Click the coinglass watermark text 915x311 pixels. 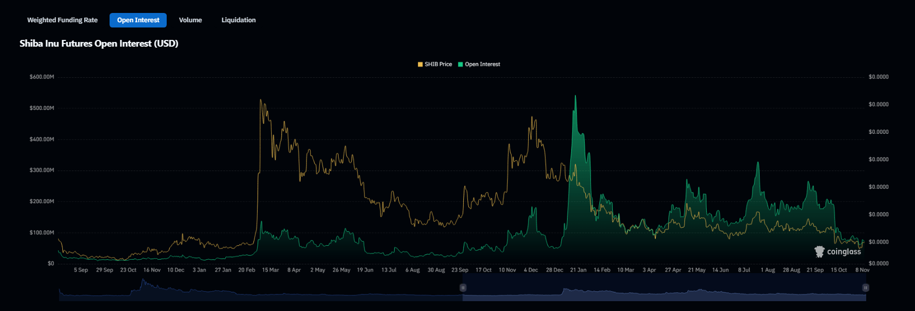click(x=844, y=252)
